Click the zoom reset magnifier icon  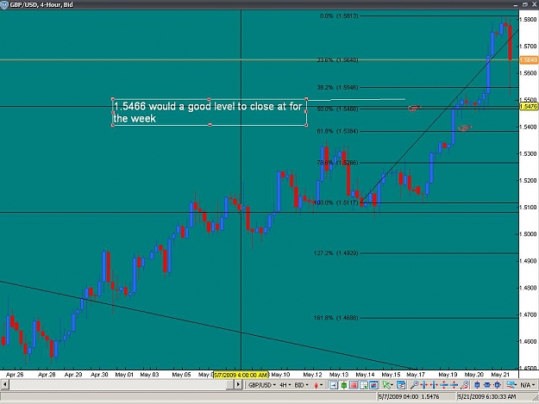pos(465,385)
